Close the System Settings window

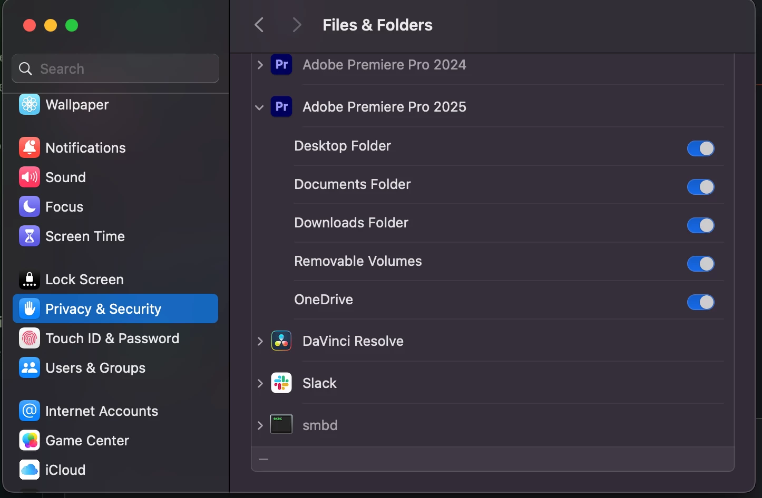pos(30,25)
